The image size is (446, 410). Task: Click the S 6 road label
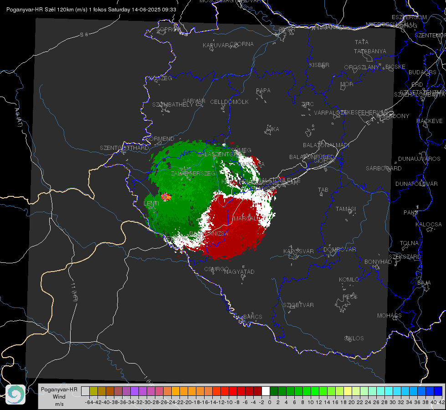[x=84, y=35]
